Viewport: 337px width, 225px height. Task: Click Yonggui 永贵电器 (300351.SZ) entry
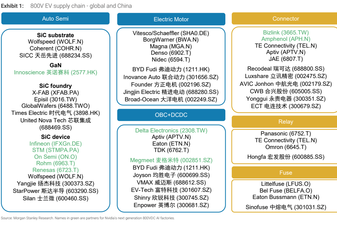coord(286,99)
